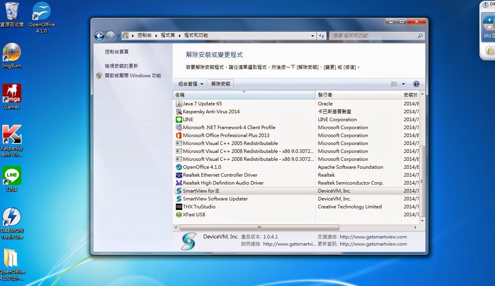Open 控制台首頁 link in sidebar

point(117,52)
